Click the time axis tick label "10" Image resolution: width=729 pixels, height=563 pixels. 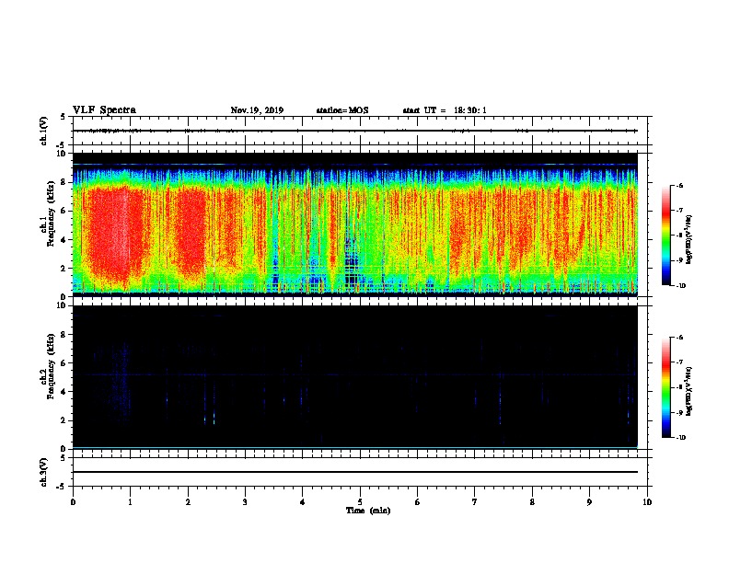click(647, 502)
